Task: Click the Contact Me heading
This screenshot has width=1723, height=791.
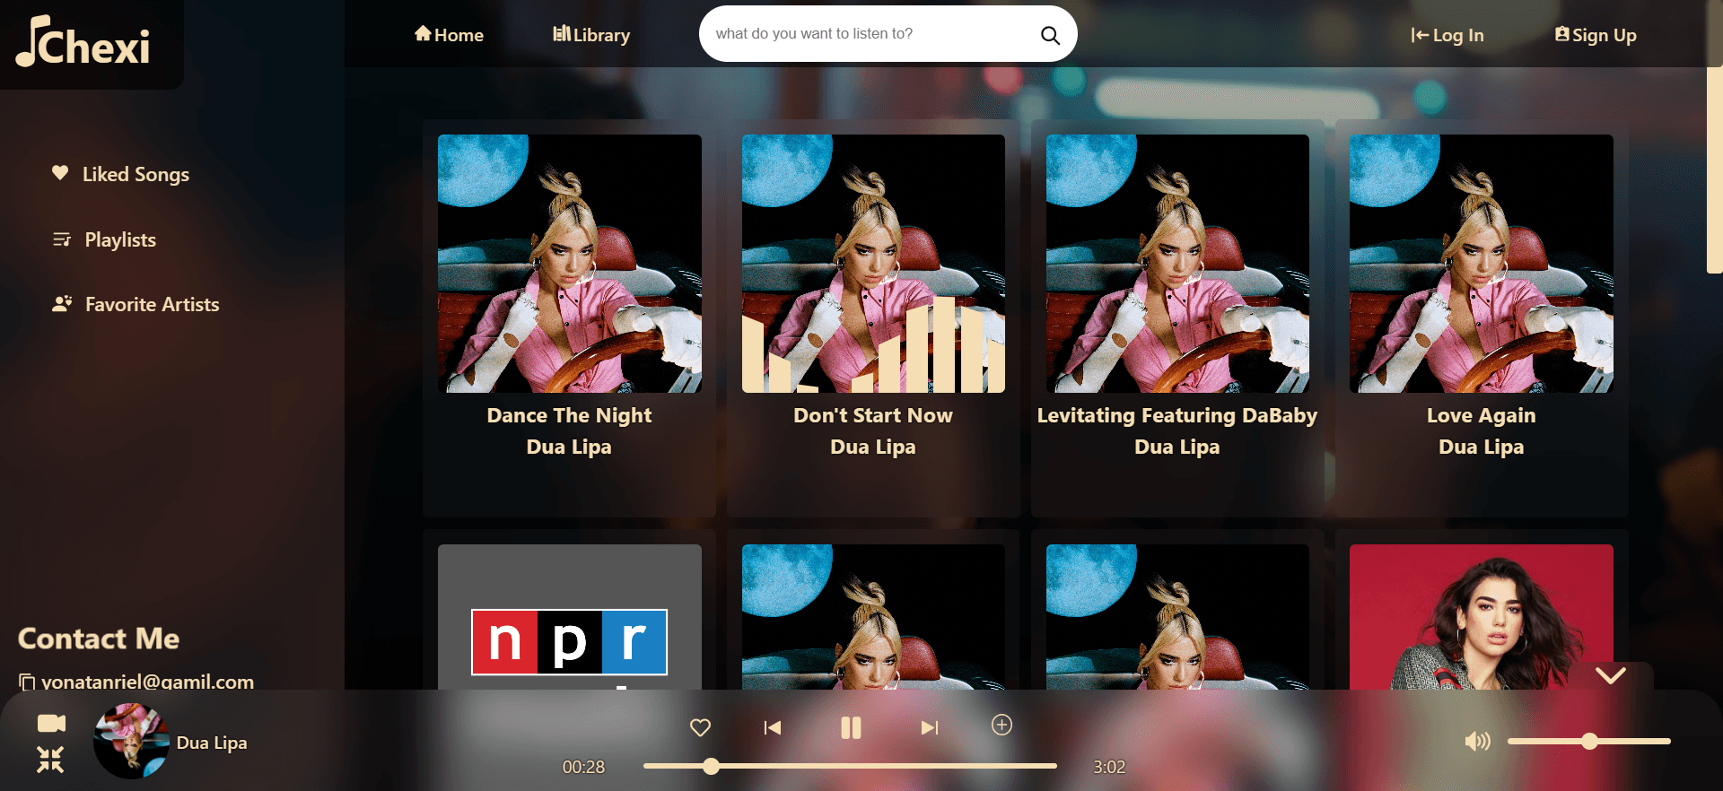Action: pos(99,639)
